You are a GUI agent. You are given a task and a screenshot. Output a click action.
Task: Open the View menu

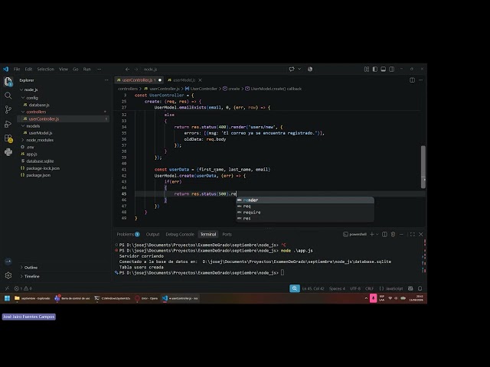(x=64, y=70)
